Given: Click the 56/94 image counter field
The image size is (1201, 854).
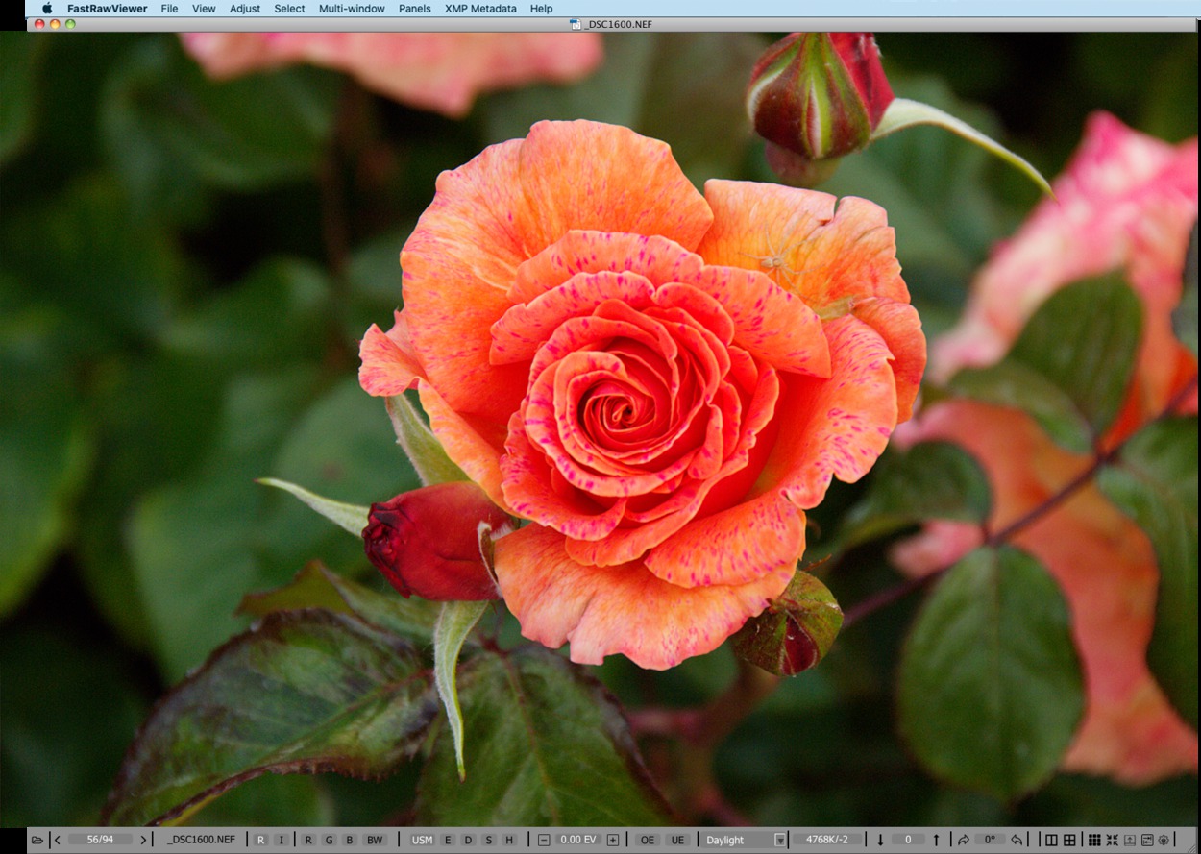Looking at the screenshot, I should pos(100,840).
